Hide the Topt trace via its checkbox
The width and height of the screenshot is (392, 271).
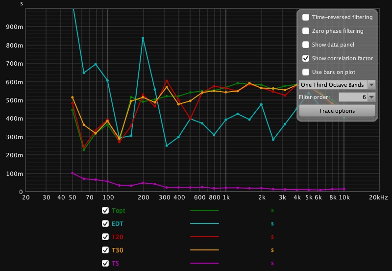click(105, 210)
